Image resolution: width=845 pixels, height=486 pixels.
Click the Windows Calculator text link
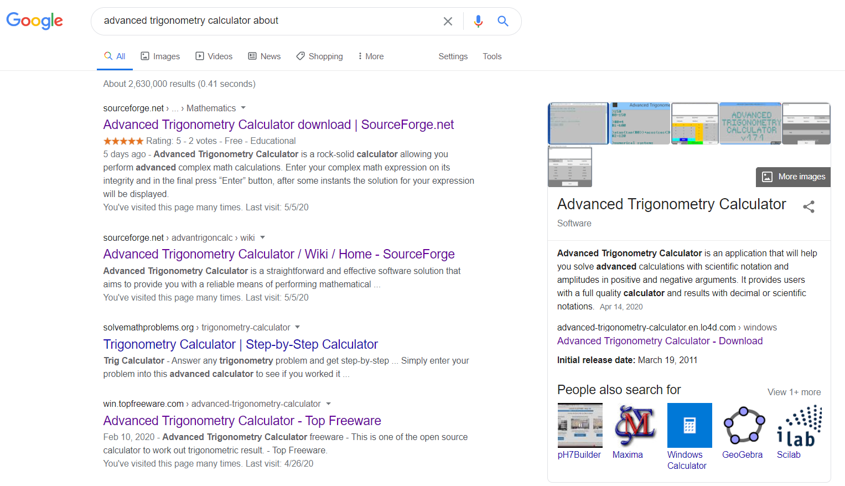[687, 460]
